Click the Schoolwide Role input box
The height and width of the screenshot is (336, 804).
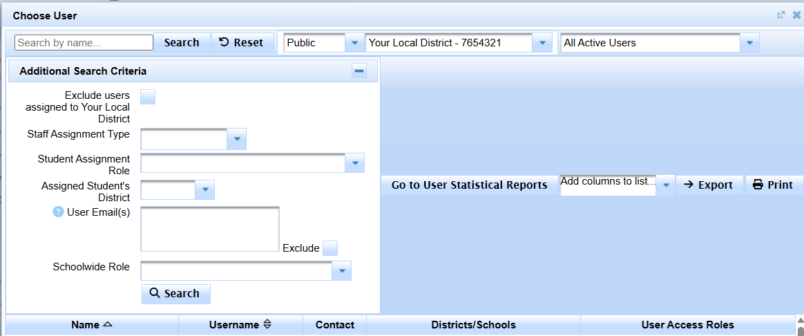pyautogui.click(x=236, y=271)
